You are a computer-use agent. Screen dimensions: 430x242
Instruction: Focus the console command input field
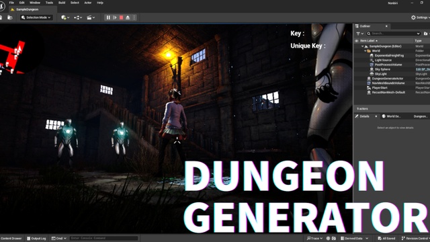pos(103,238)
